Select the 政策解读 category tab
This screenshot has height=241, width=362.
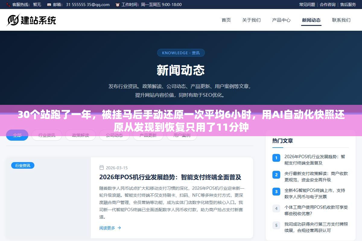(x=81, y=135)
